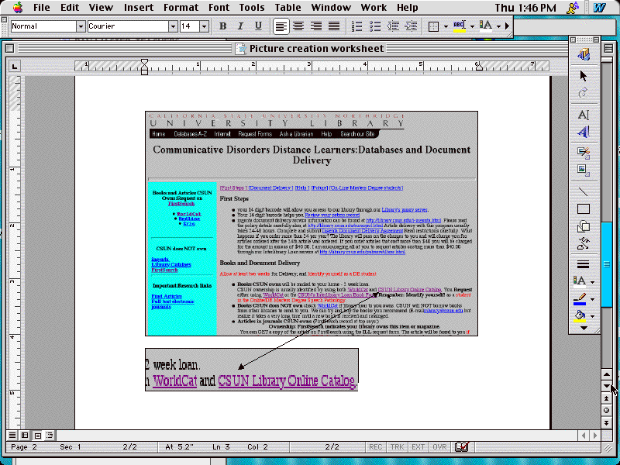Expand the Borders dropdown arrow
The width and height of the screenshot is (620, 465).
(x=446, y=26)
